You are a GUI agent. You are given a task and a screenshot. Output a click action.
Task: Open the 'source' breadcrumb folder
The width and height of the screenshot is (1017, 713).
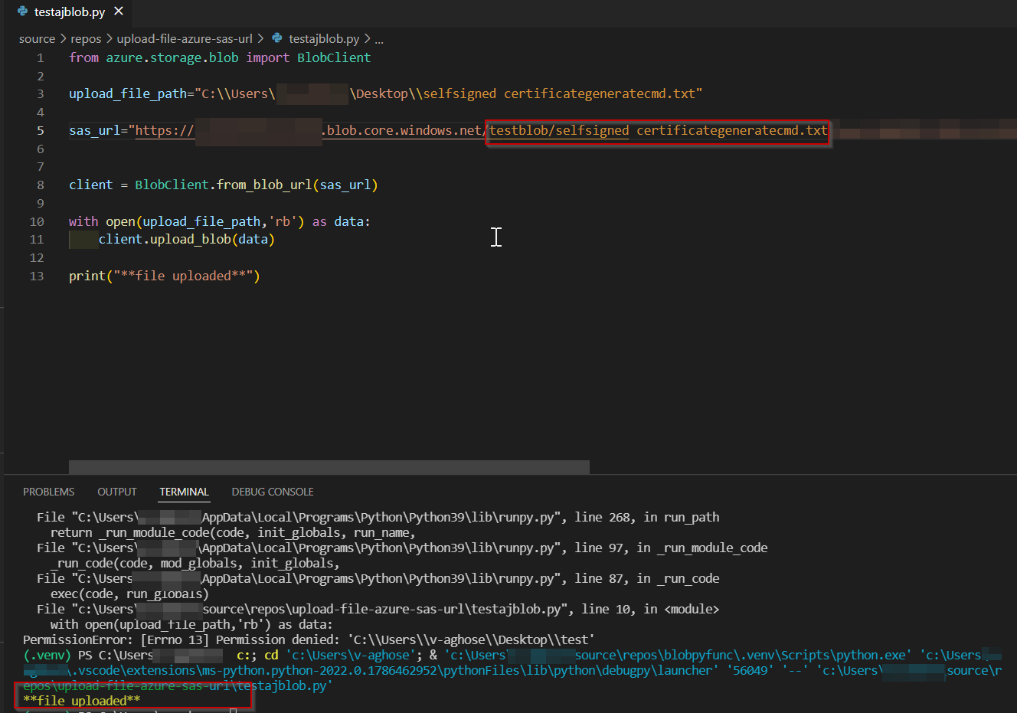[x=37, y=38]
